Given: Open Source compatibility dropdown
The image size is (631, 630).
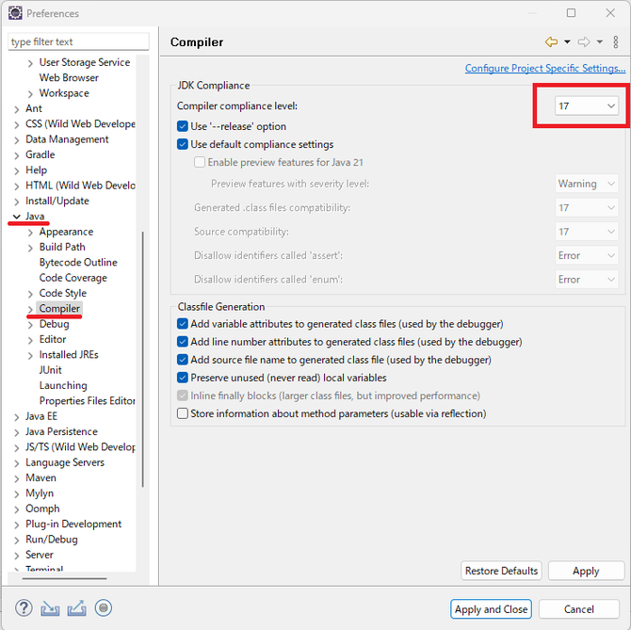Looking at the screenshot, I should pyautogui.click(x=587, y=232).
